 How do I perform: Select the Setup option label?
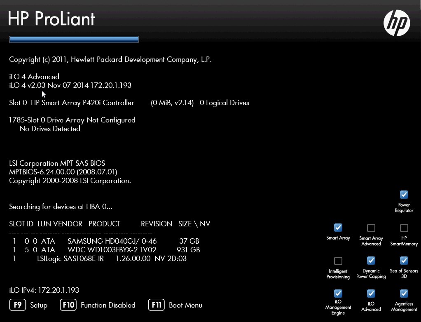[39, 306]
